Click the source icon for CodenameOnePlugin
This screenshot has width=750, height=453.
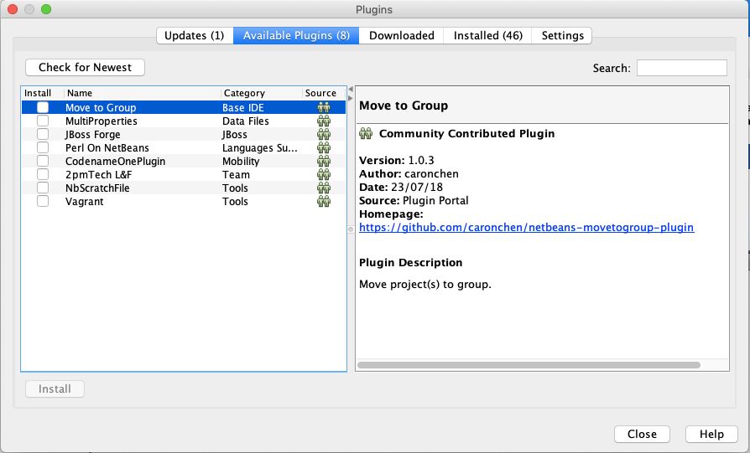tap(324, 161)
